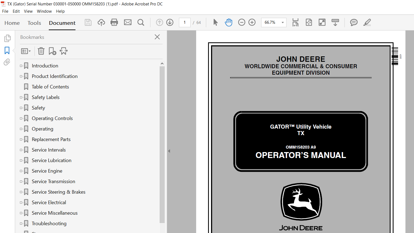Jump to Table of Contents bookmark
This screenshot has width=414, height=233.
tap(50, 87)
